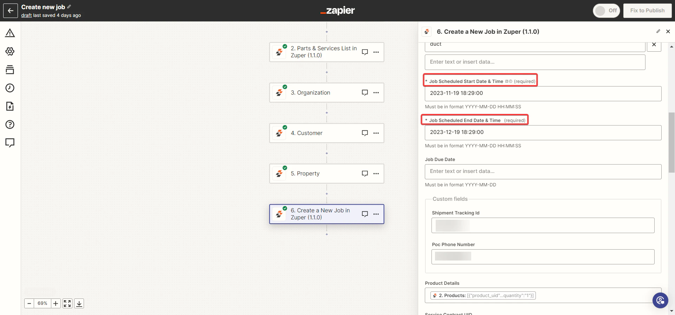
Task: Add comment on step 5 Property
Action: click(365, 173)
